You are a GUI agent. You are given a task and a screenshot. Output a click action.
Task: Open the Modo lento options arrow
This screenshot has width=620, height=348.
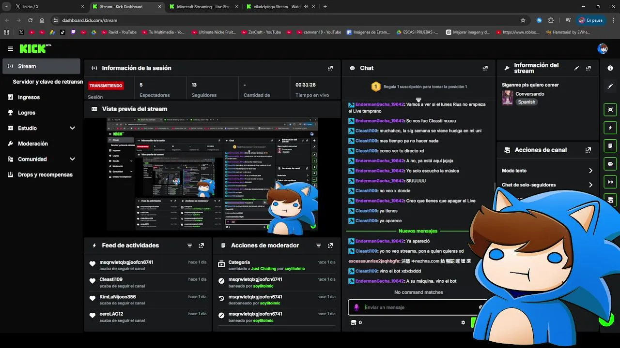tap(590, 171)
